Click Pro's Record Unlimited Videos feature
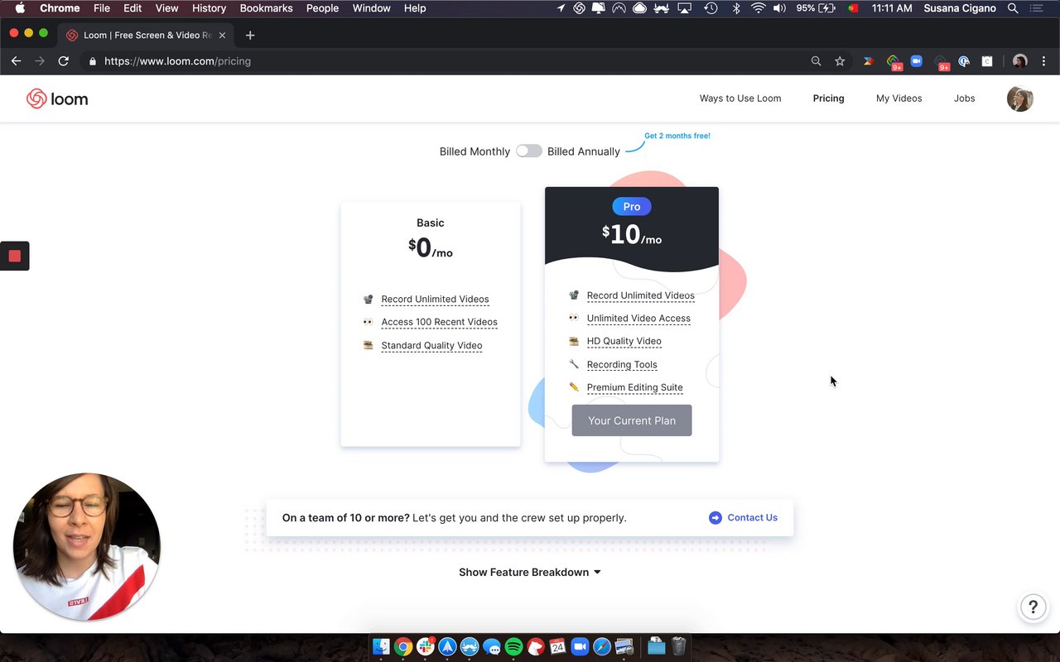This screenshot has height=662, width=1060. pyautogui.click(x=640, y=295)
